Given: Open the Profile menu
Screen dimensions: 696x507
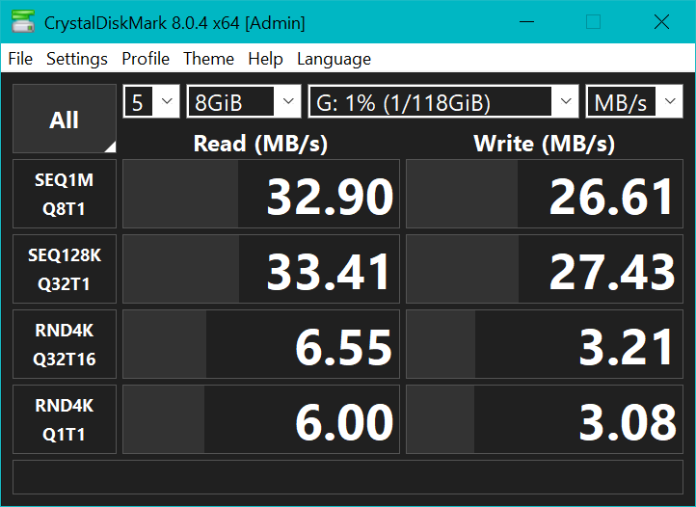Looking at the screenshot, I should [146, 59].
